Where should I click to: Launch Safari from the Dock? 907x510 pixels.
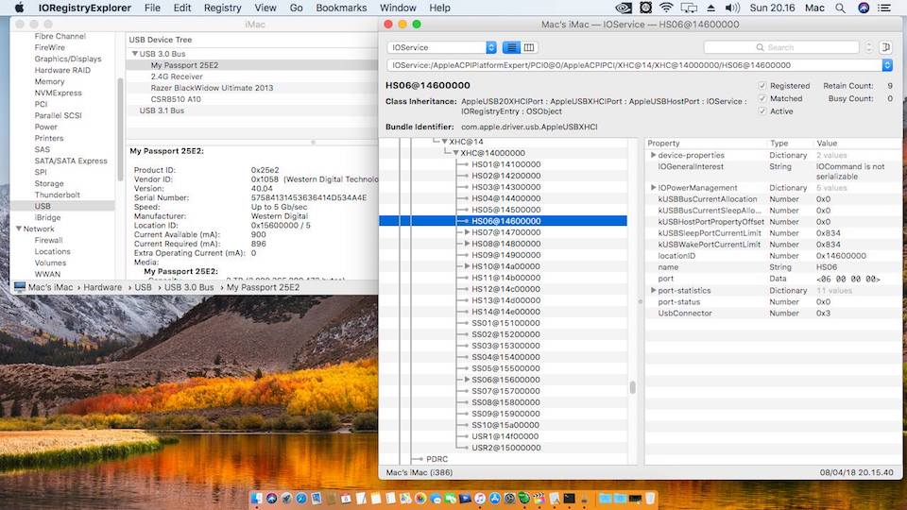pos(301,498)
